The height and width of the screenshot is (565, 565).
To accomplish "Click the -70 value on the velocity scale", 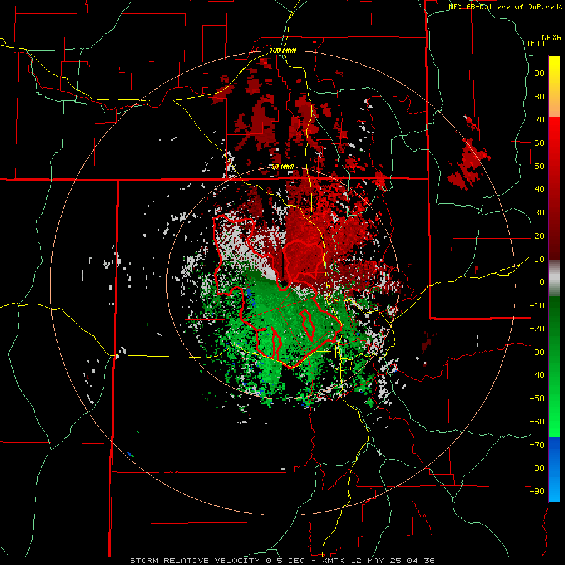I will point(537,445).
